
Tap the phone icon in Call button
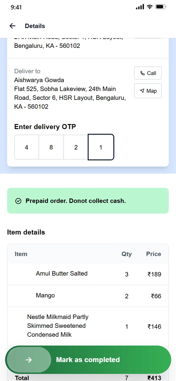143,73
